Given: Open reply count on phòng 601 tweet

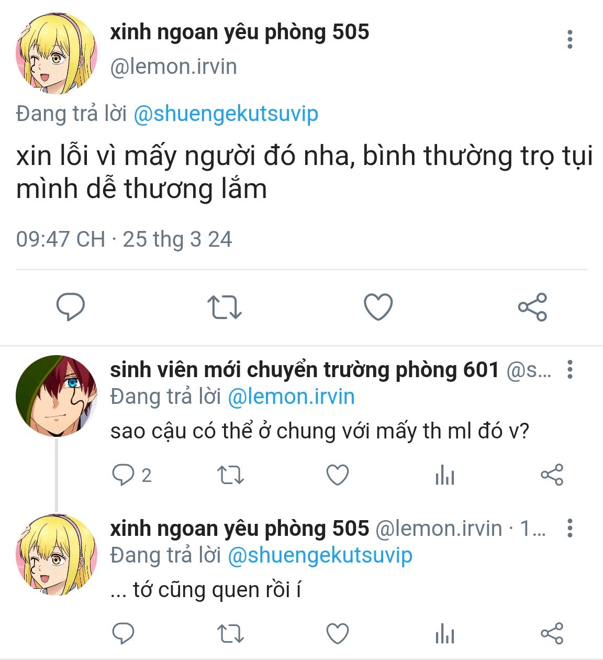Looking at the screenshot, I should tap(132, 475).
